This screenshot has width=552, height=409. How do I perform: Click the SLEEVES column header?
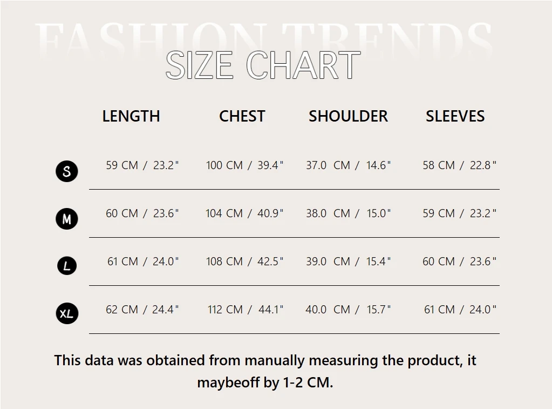coord(455,116)
